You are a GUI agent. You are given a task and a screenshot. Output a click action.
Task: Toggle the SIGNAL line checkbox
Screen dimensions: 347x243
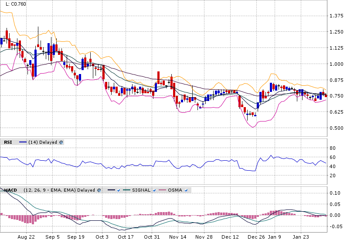pos(154,190)
